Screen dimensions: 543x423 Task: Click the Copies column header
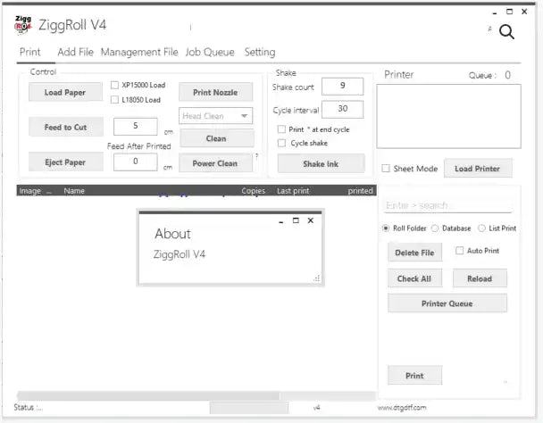pos(253,191)
